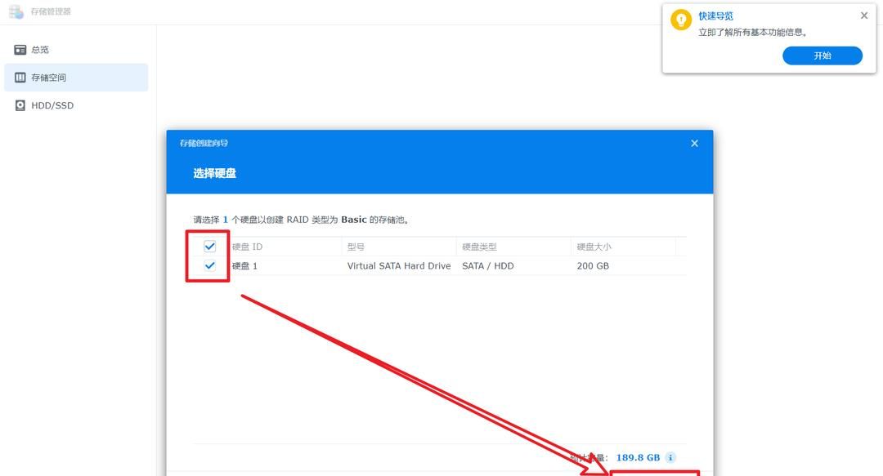The width and height of the screenshot is (883, 476).
Task: Click the 快速导览 title link
Action: click(x=715, y=16)
